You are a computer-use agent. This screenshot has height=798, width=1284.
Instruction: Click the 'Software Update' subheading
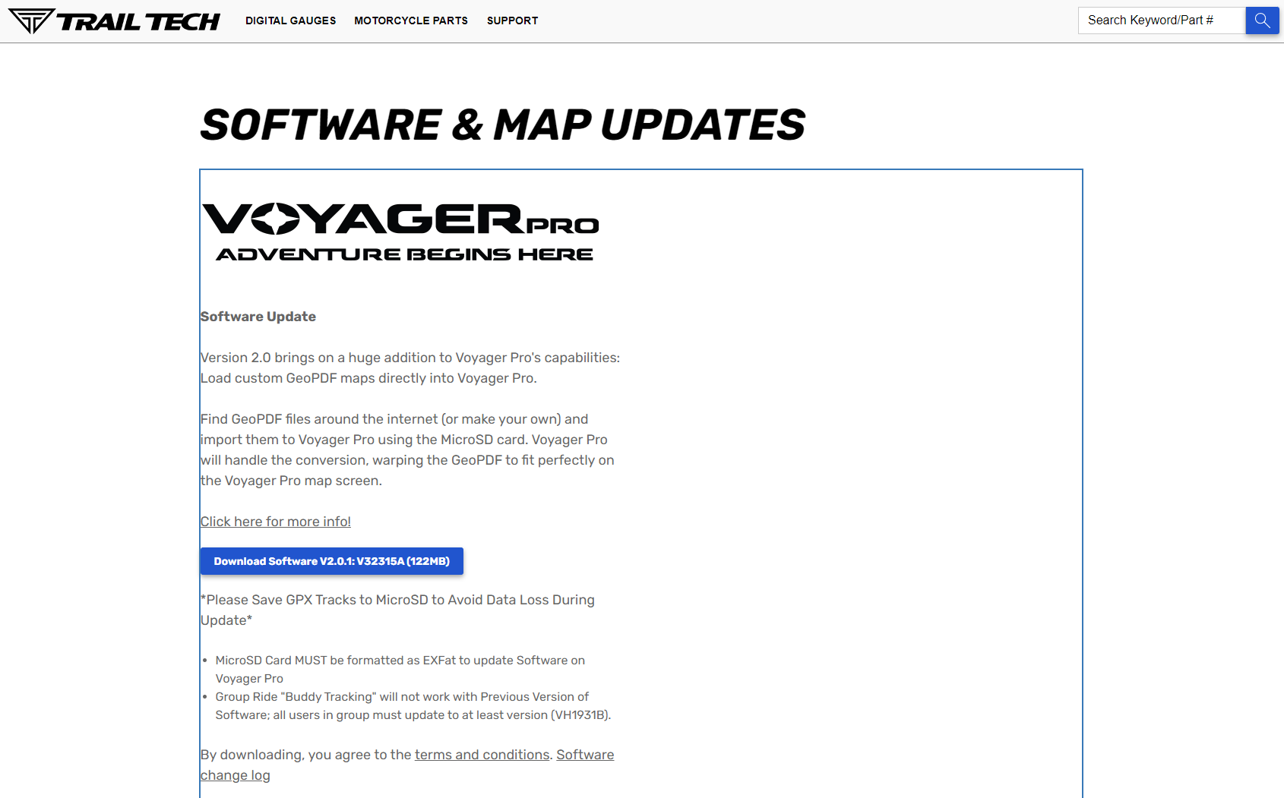[x=258, y=317]
